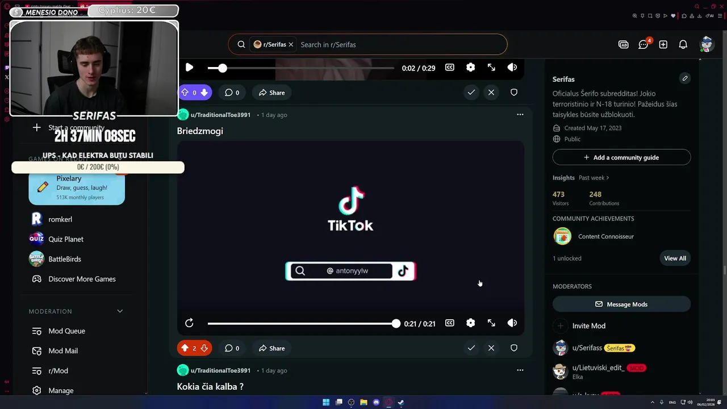Downvote the post with 0 score
This screenshot has height=409, width=727.
204,93
